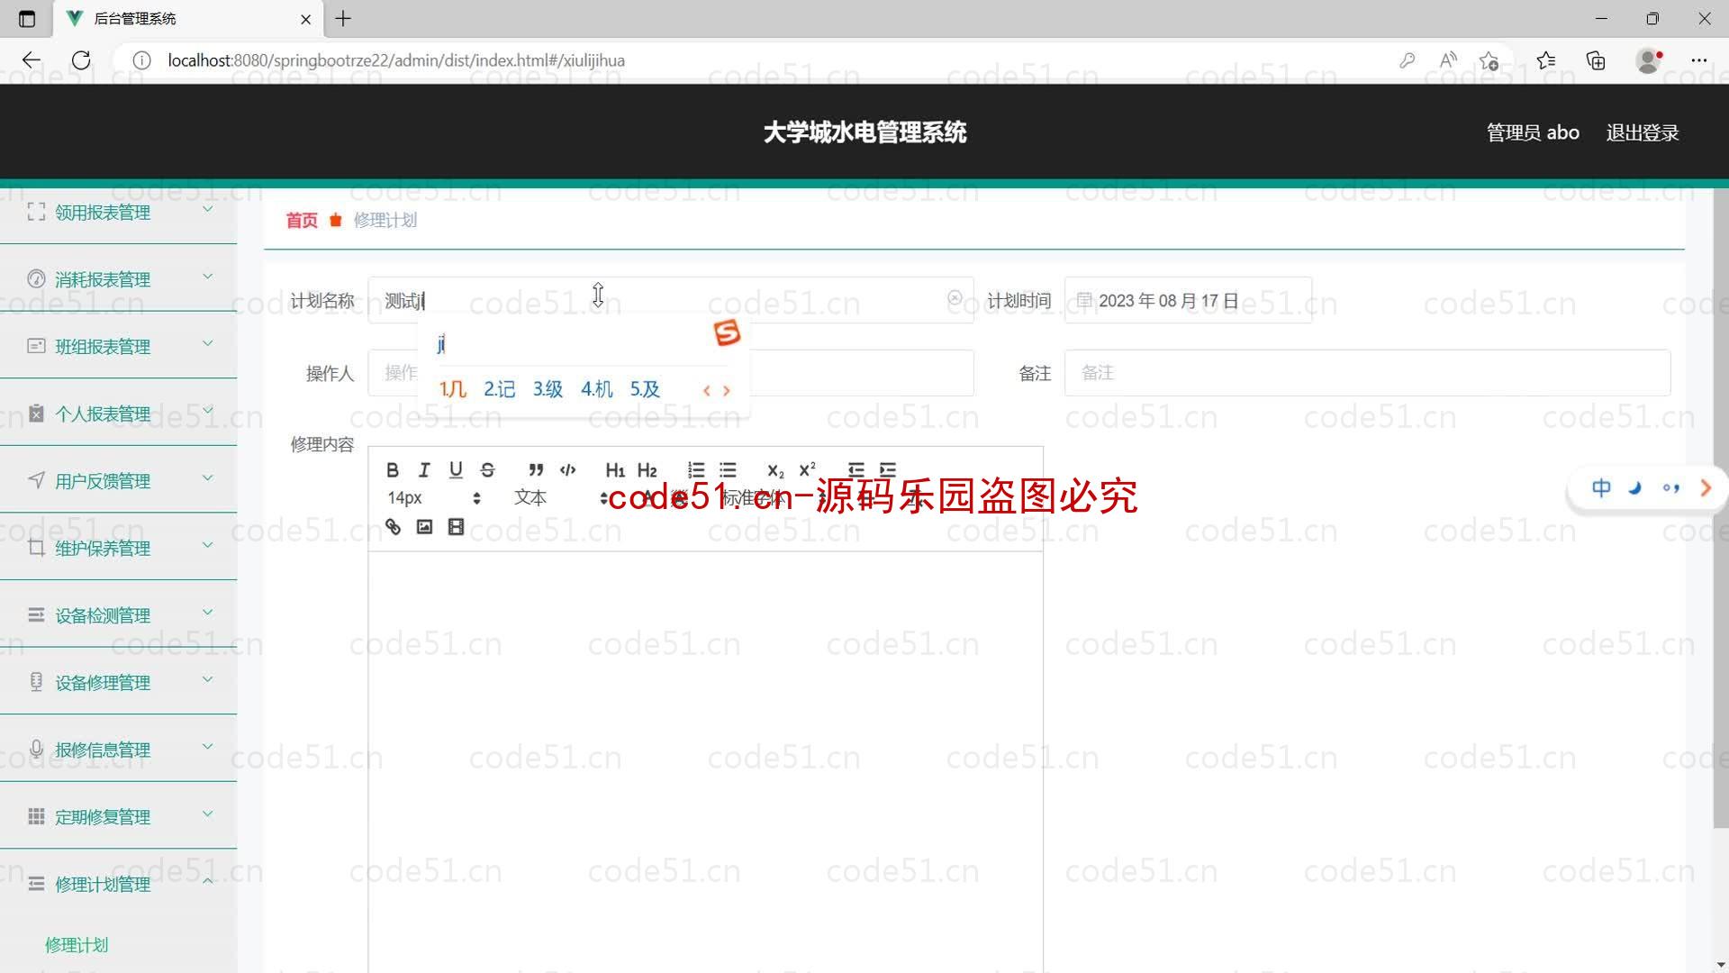Expand 设备检测管理 menu
The image size is (1729, 973).
pyautogui.click(x=118, y=615)
